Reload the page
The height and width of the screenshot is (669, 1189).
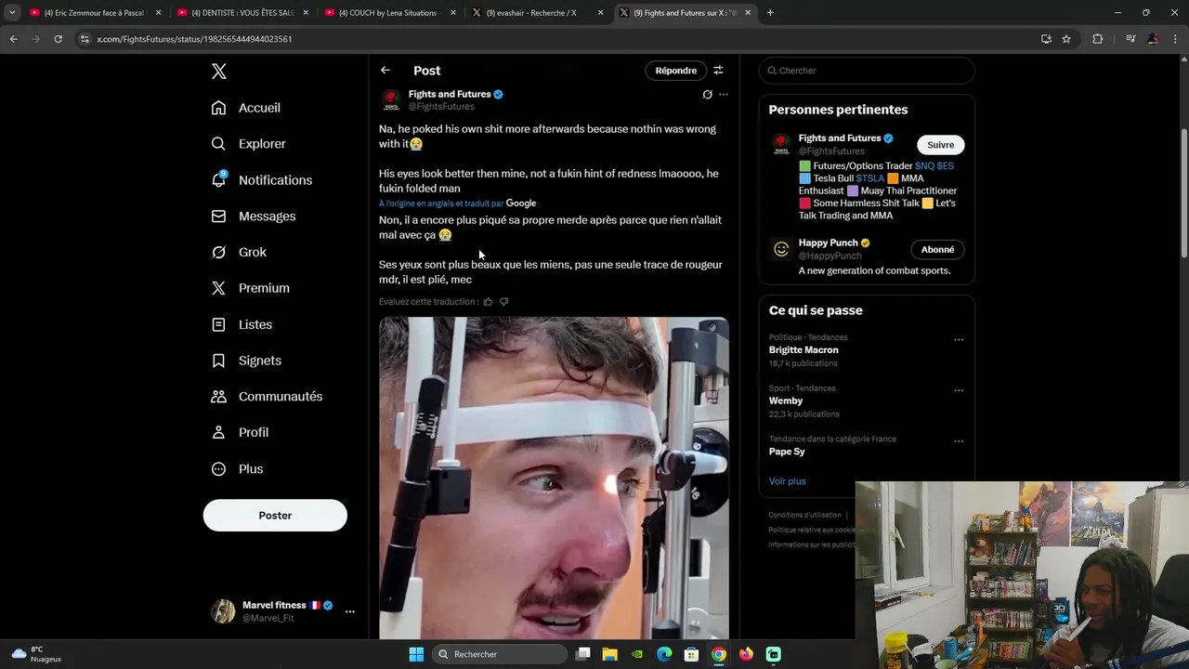point(58,39)
